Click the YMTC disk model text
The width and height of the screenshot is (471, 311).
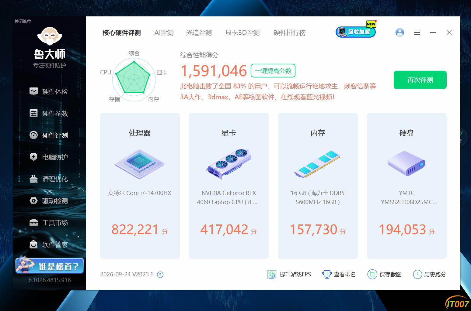coord(409,197)
